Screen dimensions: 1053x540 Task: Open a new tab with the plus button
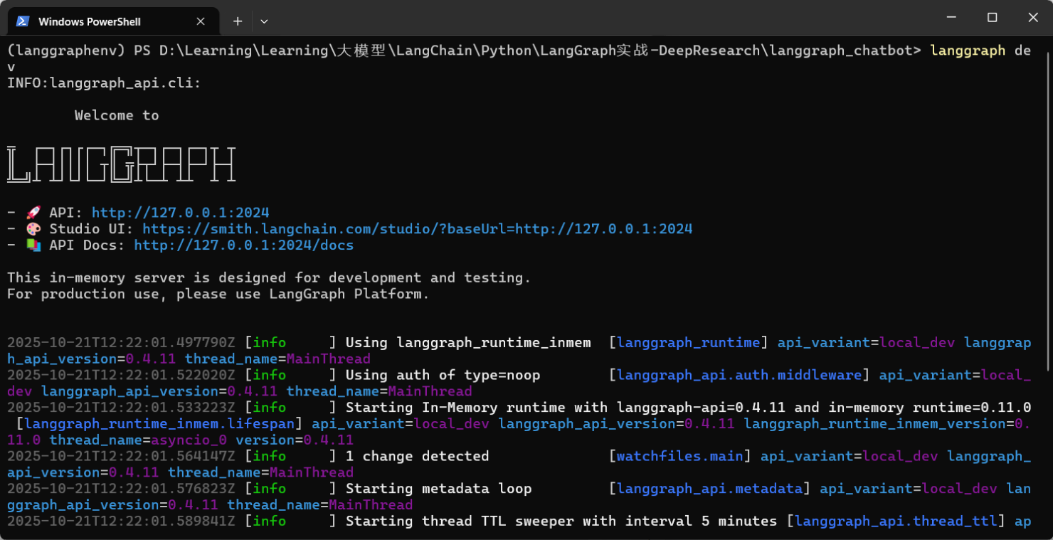pos(237,21)
